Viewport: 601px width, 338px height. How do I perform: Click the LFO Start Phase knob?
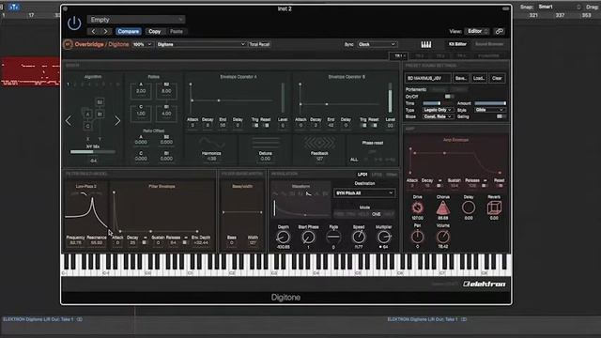[308, 238]
